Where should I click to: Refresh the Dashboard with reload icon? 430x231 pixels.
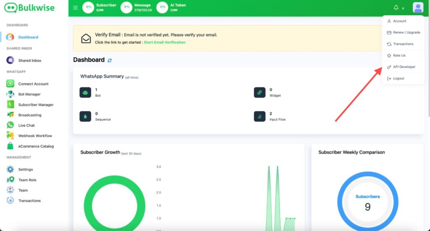tap(110, 60)
